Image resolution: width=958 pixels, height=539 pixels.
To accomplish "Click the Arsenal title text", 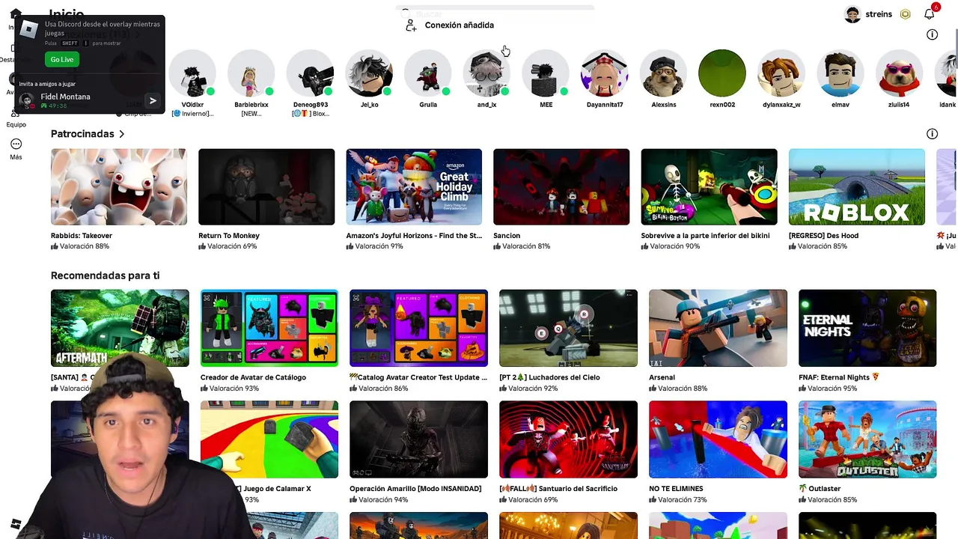I will (662, 377).
